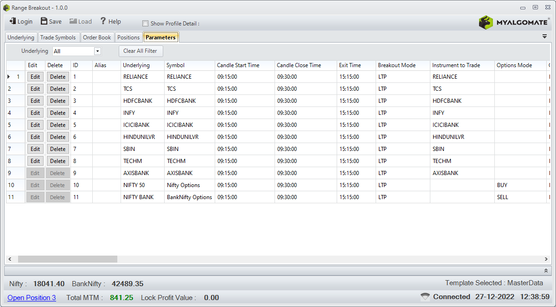Open the Order Book tab
The width and height of the screenshot is (556, 307).
(x=97, y=37)
